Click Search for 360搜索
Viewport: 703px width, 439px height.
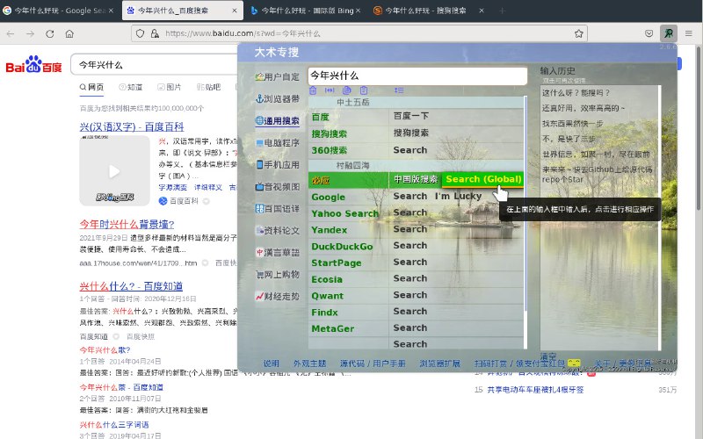click(409, 150)
